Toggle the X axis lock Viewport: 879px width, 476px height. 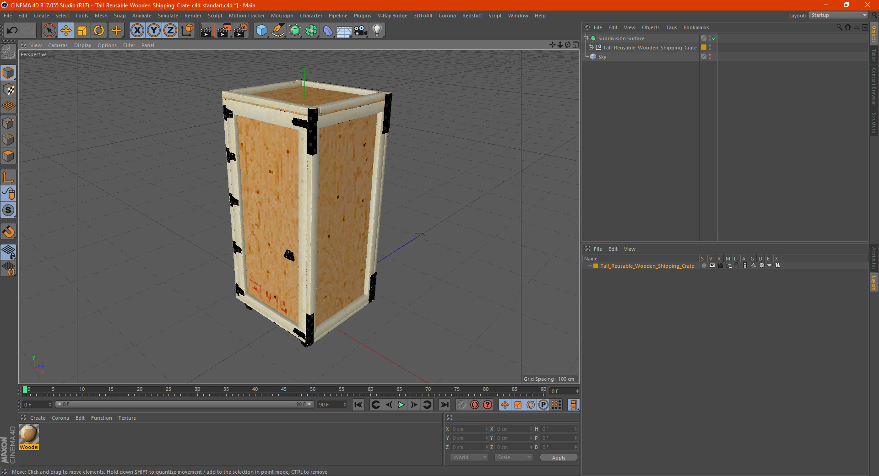(x=137, y=31)
